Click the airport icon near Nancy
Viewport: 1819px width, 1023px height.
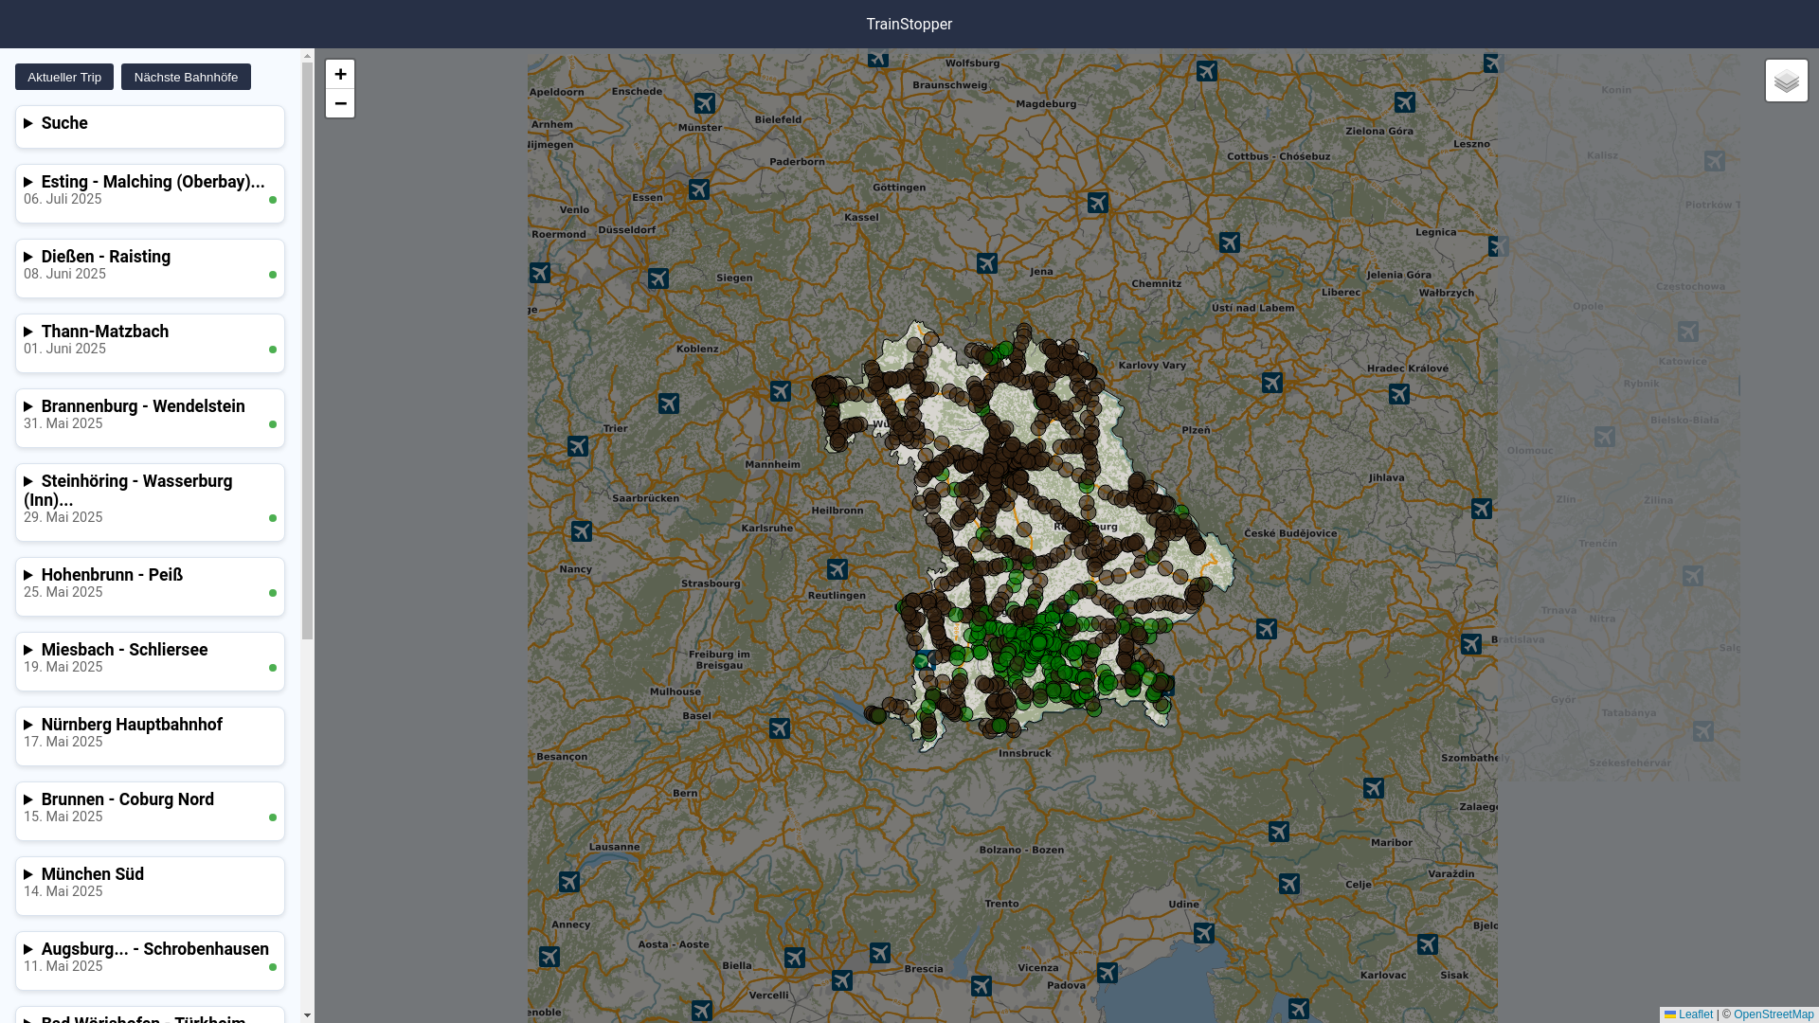tap(582, 531)
